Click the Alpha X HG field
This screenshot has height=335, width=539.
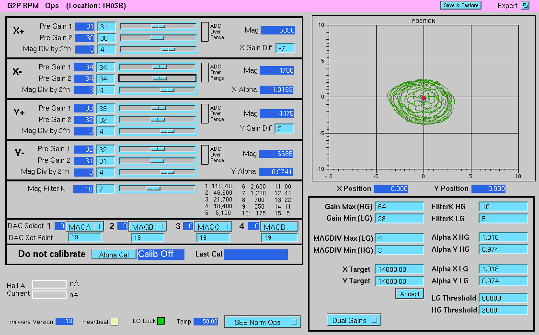point(503,237)
